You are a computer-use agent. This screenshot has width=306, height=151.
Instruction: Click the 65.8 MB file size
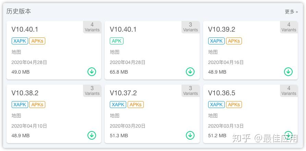click(x=119, y=72)
